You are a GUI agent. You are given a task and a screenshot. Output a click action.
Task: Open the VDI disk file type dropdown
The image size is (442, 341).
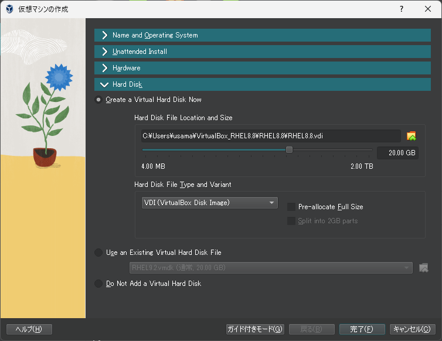point(210,203)
